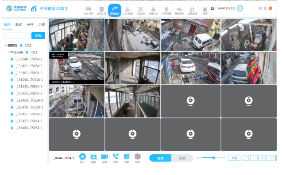Click the blue house home icon

(34, 8)
